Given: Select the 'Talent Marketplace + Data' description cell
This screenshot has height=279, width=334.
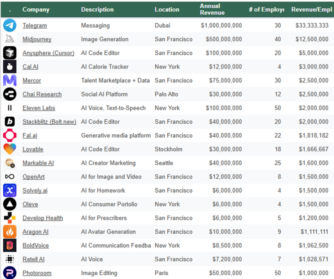Looking at the screenshot, I should coord(116,81).
